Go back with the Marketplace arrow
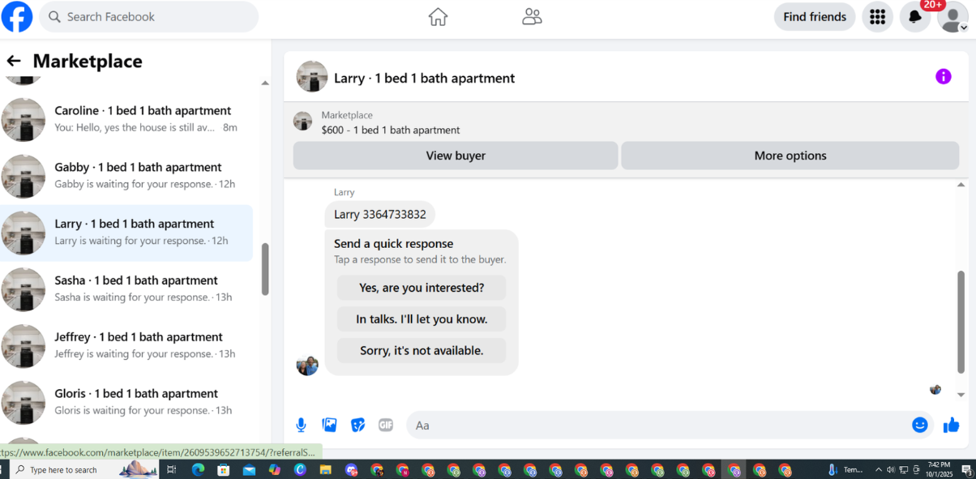 click(x=13, y=61)
